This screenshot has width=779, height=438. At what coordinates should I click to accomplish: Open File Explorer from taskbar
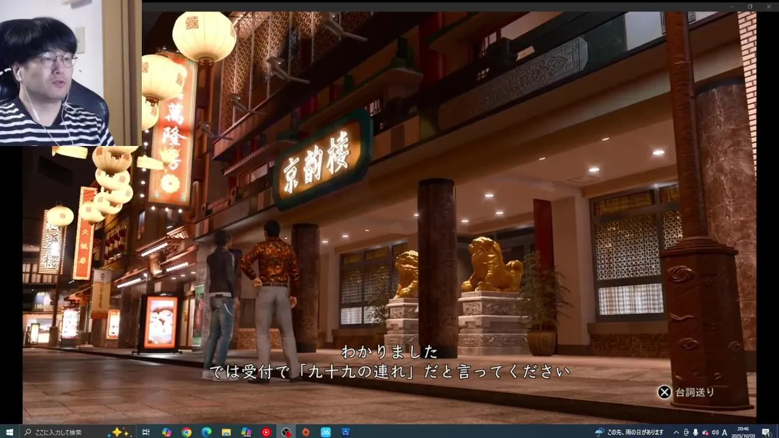226,432
